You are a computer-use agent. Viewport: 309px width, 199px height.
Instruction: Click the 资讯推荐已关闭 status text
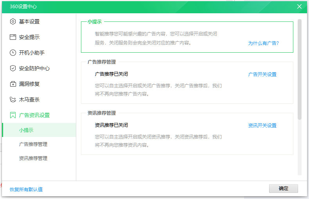[x=111, y=125]
